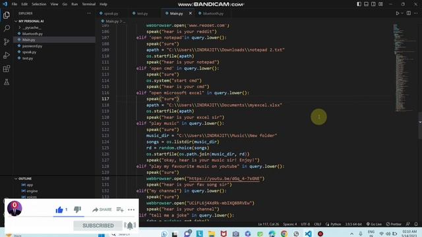Open the youtu.be link on line 130
The width and height of the screenshot is (422, 237).
(x=225, y=178)
